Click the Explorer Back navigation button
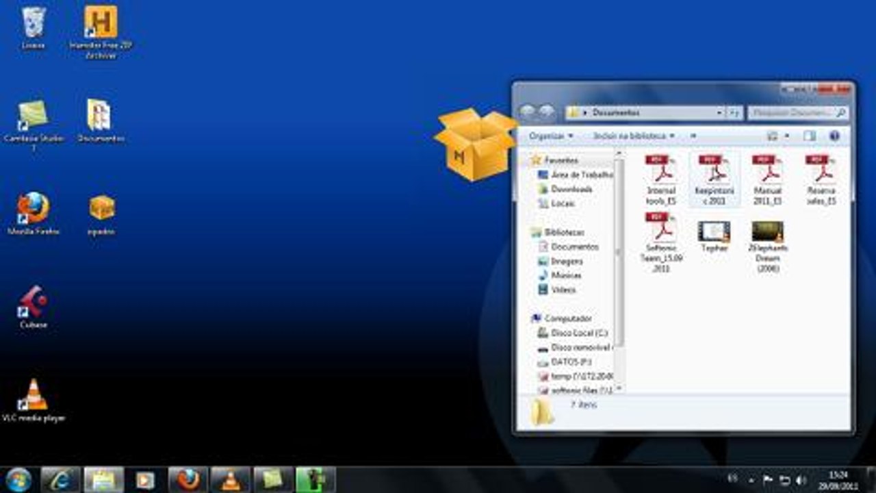876x493 pixels. pyautogui.click(x=528, y=112)
